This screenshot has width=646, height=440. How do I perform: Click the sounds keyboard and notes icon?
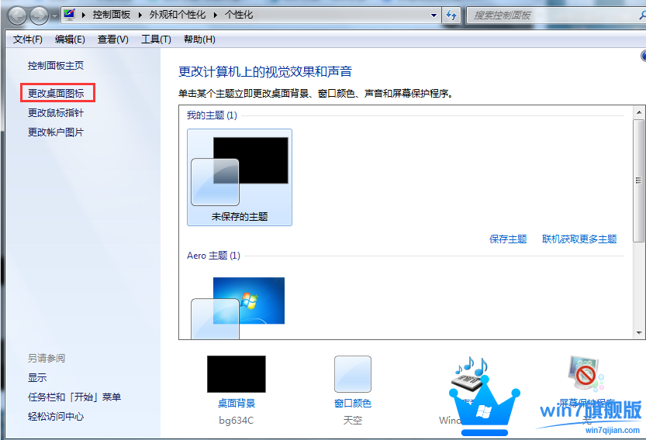pyautogui.click(x=470, y=373)
